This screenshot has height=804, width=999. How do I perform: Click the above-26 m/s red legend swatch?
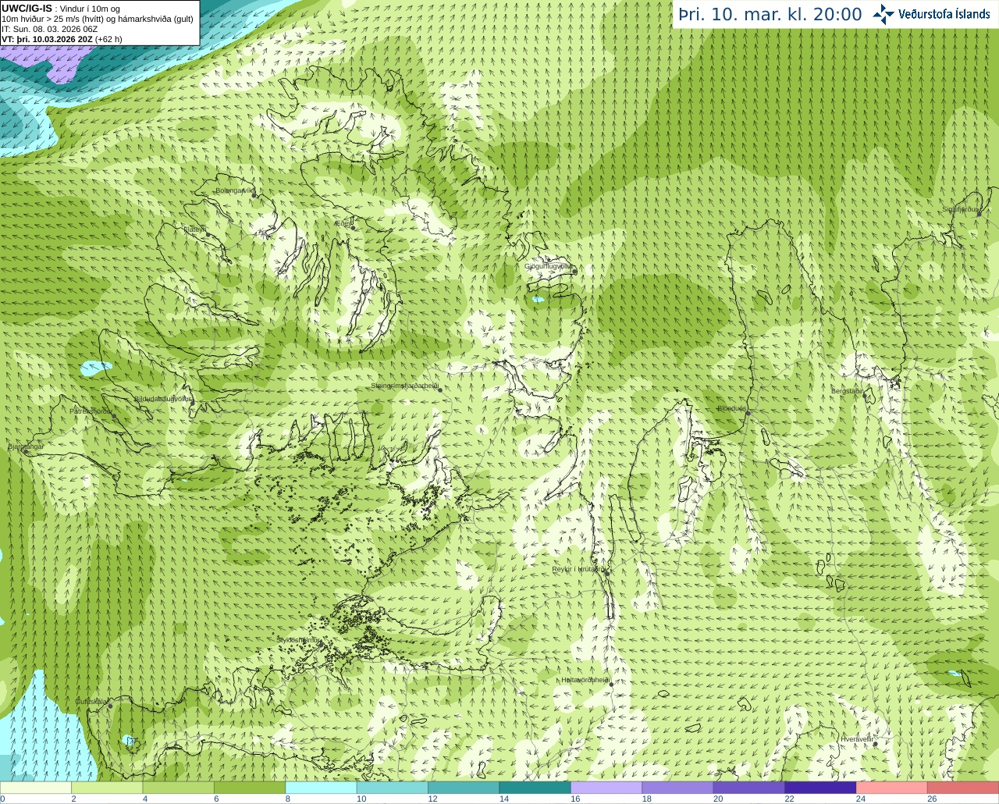pos(963,788)
